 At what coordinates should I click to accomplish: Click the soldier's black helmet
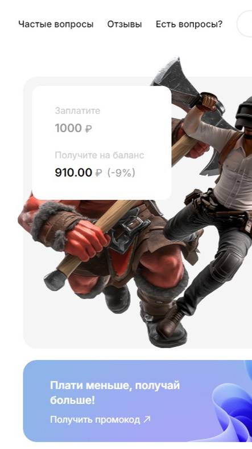244,113
